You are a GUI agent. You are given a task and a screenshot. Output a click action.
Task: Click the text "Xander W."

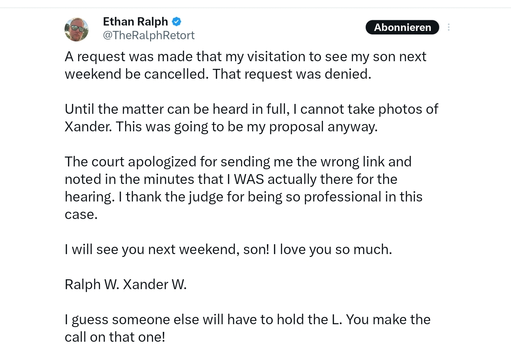coord(155,285)
